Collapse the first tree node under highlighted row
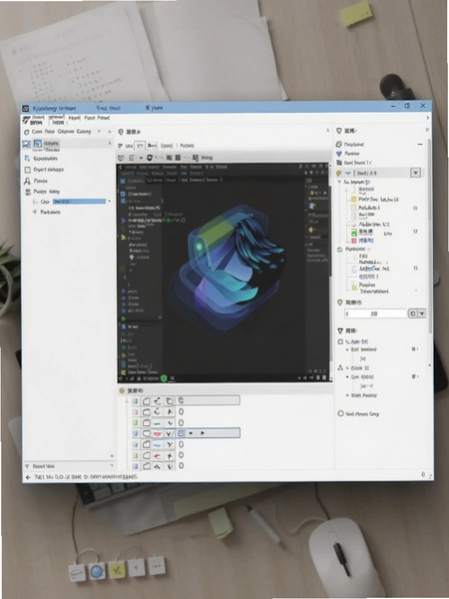Viewport: 449px width, 599px height. coord(340,183)
